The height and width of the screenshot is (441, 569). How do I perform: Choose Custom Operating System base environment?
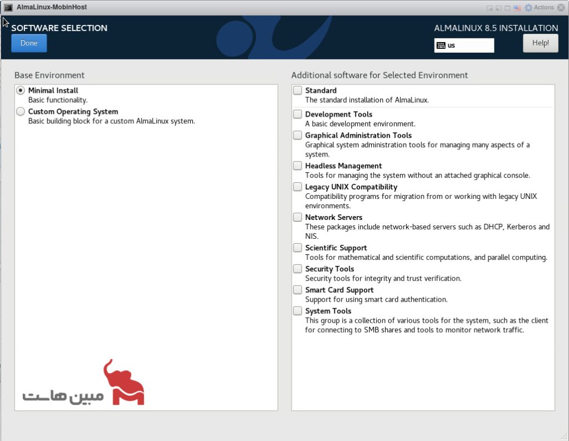[x=21, y=111]
